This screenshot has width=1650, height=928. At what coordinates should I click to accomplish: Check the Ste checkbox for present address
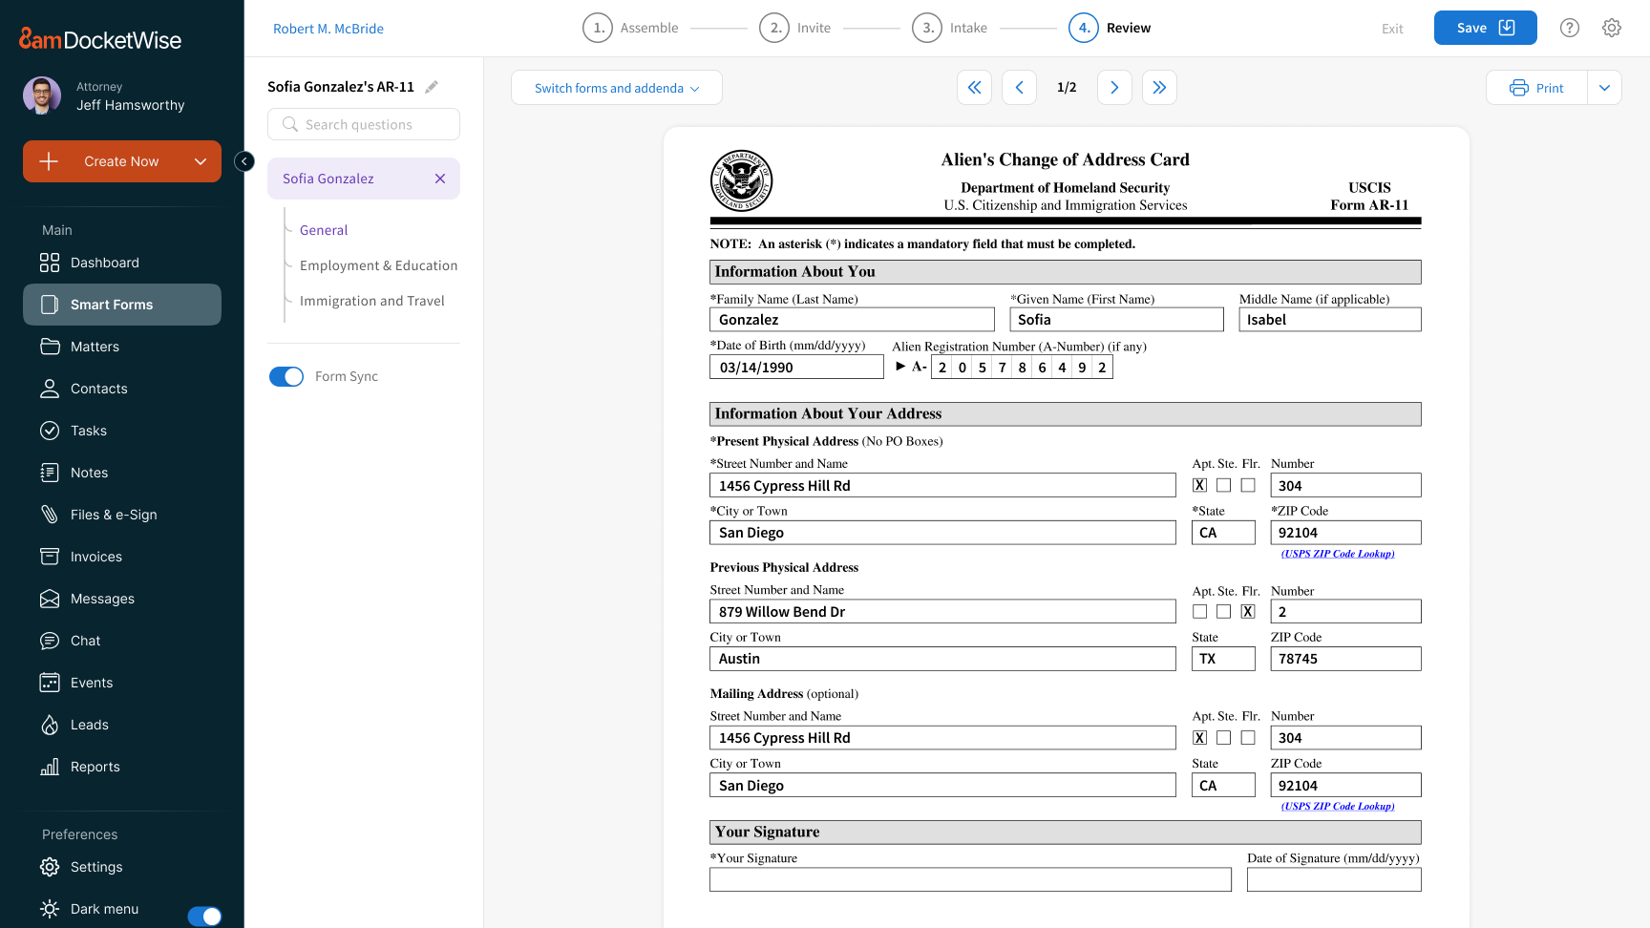point(1223,485)
